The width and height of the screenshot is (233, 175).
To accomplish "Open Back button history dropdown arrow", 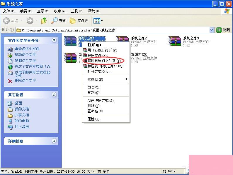I will (x=22, y=21).
